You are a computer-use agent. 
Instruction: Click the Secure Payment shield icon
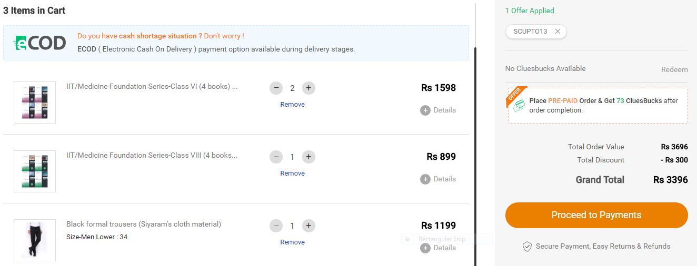click(x=527, y=247)
